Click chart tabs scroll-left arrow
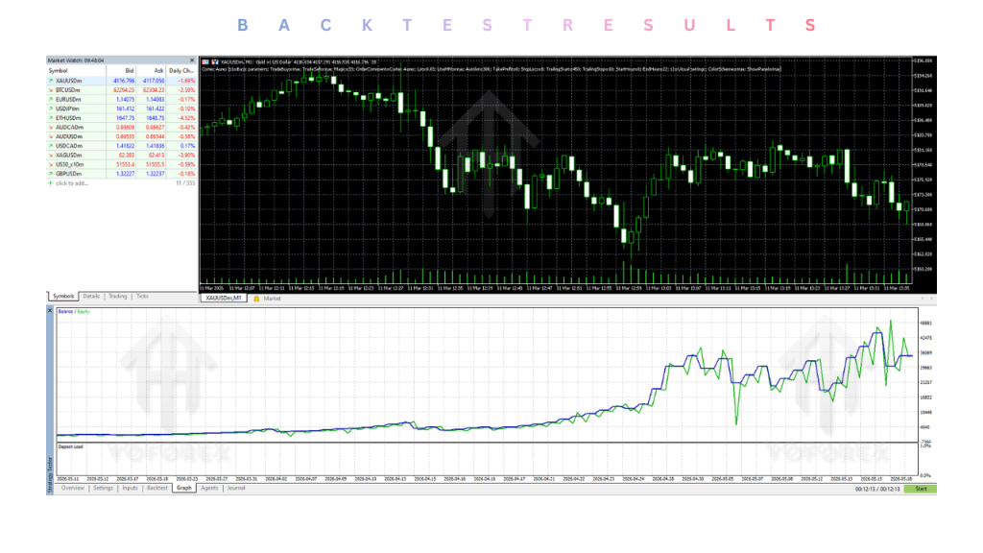 point(923,299)
